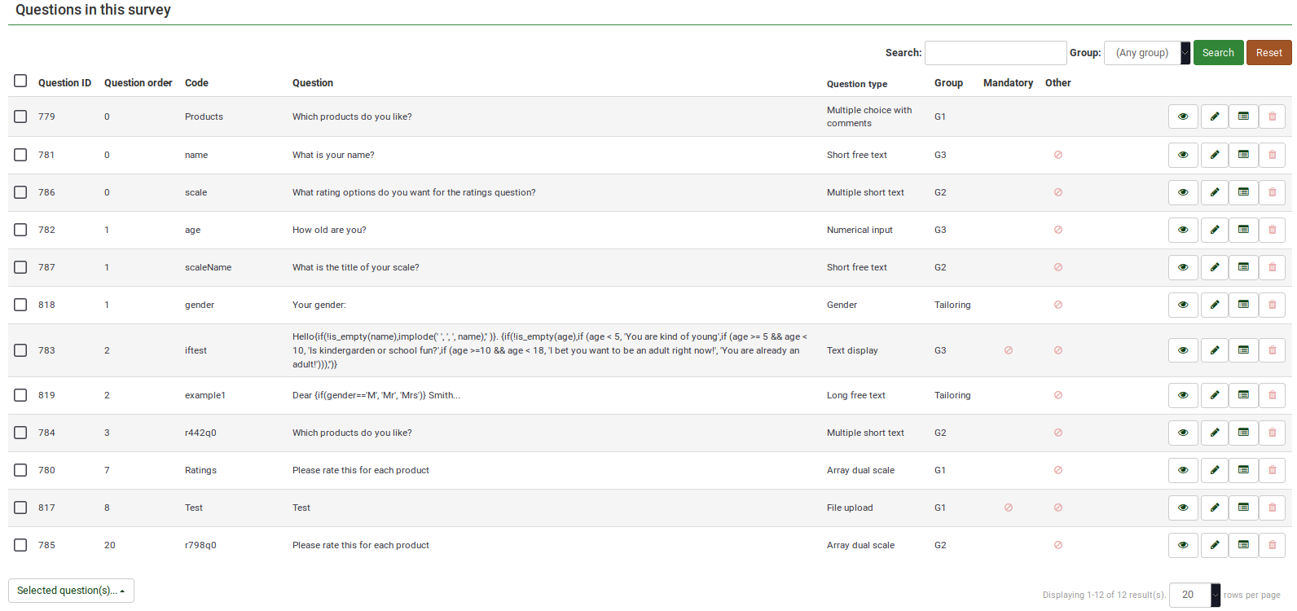The width and height of the screenshot is (1297, 611).
Task: Open the rows per page dropdown
Action: click(x=1194, y=595)
